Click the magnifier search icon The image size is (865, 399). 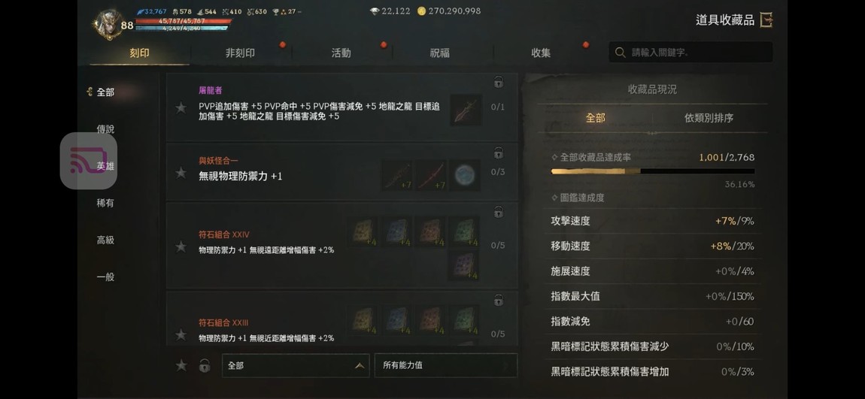(620, 53)
